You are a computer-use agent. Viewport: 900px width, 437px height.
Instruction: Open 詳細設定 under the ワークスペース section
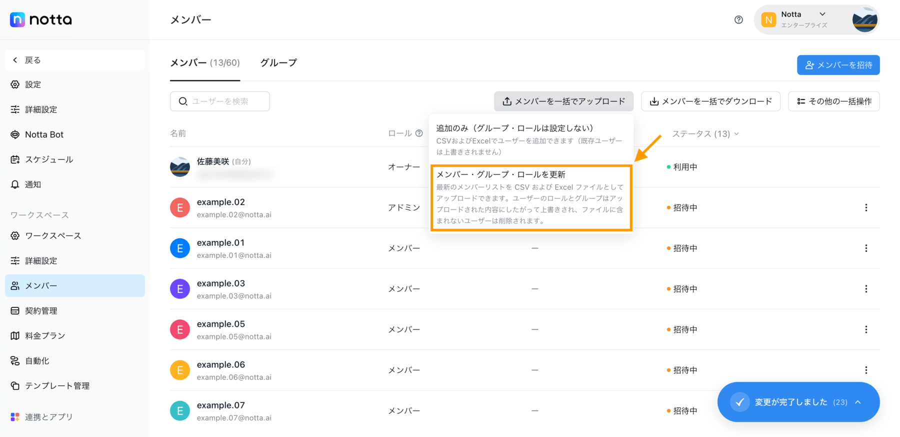click(x=75, y=260)
